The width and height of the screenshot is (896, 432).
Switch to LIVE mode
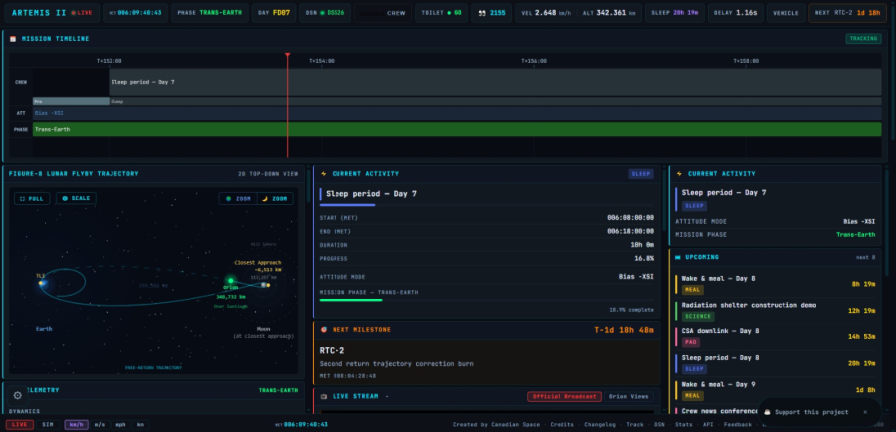18,424
